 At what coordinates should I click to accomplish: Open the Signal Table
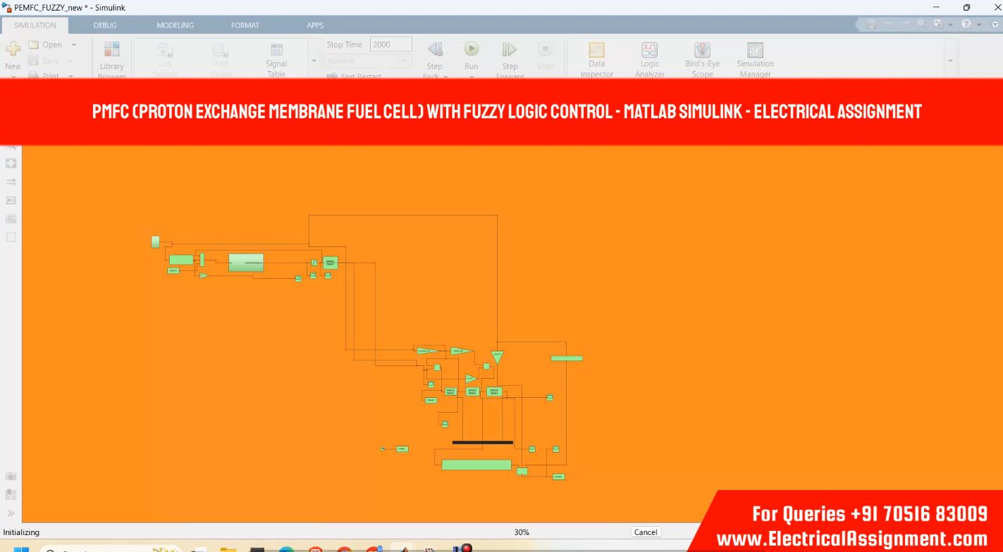pyautogui.click(x=276, y=51)
